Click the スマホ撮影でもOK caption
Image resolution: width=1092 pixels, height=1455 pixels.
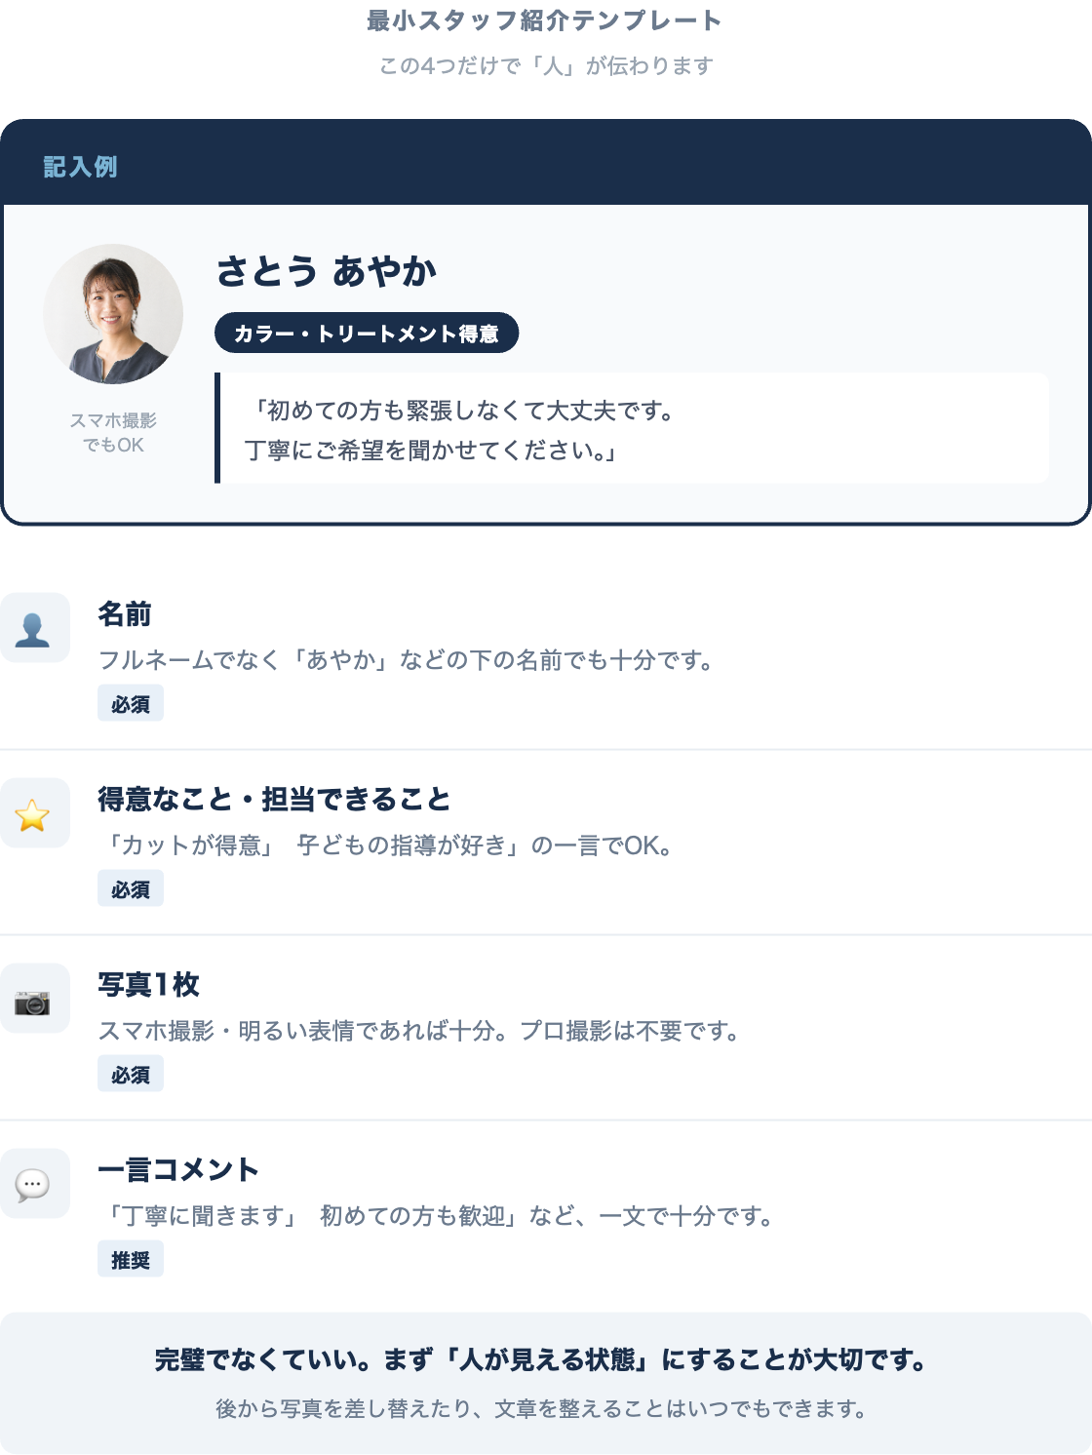tap(113, 432)
